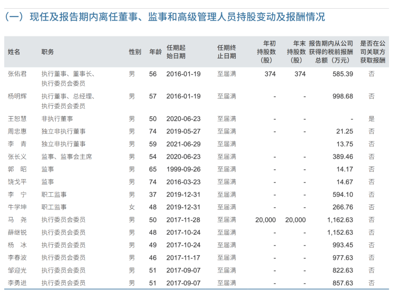Click the remuneration value 585.39
Image resolution: width=393 pixels, height=294 pixels.
pyautogui.click(x=343, y=74)
